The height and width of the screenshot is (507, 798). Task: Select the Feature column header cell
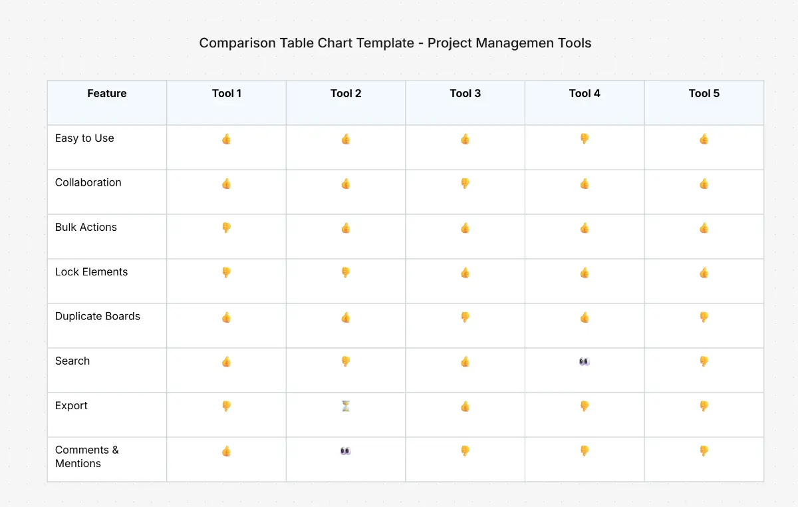pos(107,94)
